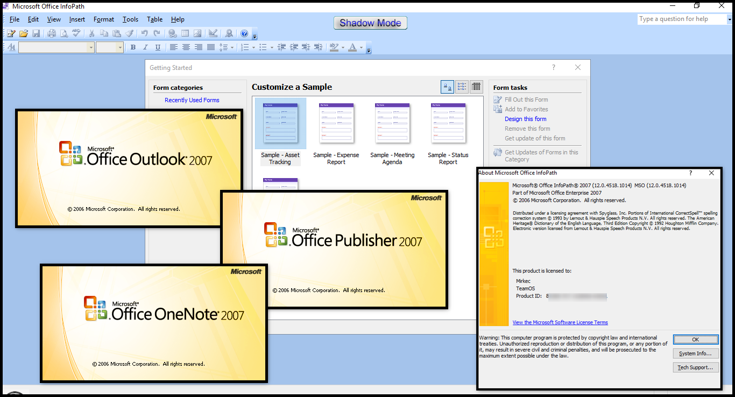Toggle Align Right paragraph
The image size is (735, 397).
pyautogui.click(x=198, y=47)
